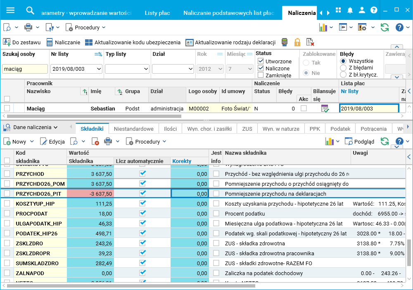Click the magnifier search icon in title bar
The image size is (413, 290).
(x=30, y=10)
